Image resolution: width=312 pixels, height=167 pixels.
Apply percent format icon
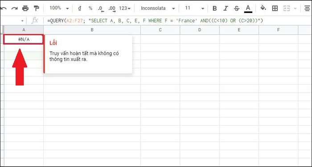[x=90, y=8]
